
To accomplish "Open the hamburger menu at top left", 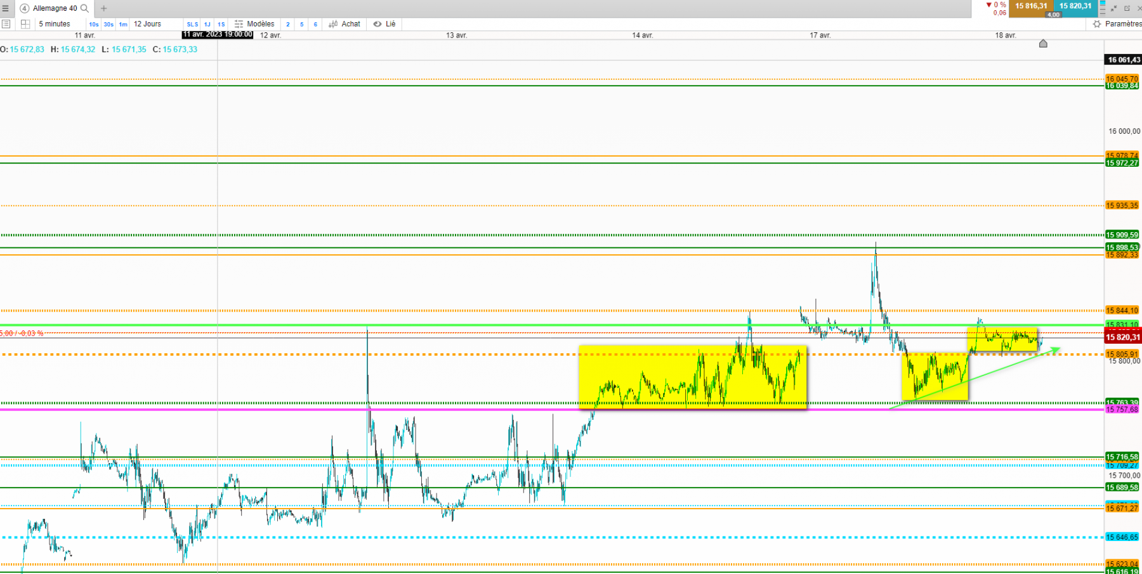I will tap(6, 8).
